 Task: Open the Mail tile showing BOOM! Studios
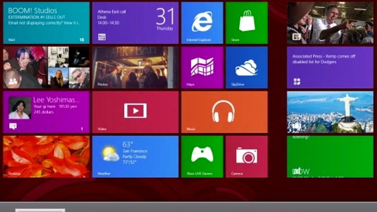pos(46,23)
